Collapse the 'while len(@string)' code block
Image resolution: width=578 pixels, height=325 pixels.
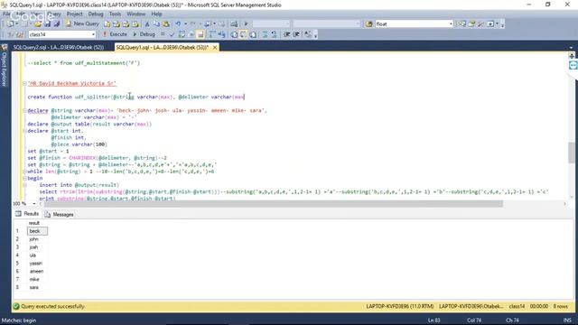(24, 172)
